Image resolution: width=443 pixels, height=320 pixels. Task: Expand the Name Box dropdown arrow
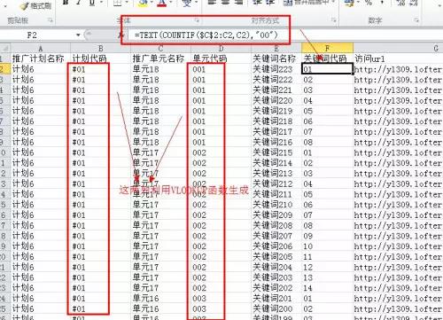[x=78, y=35]
